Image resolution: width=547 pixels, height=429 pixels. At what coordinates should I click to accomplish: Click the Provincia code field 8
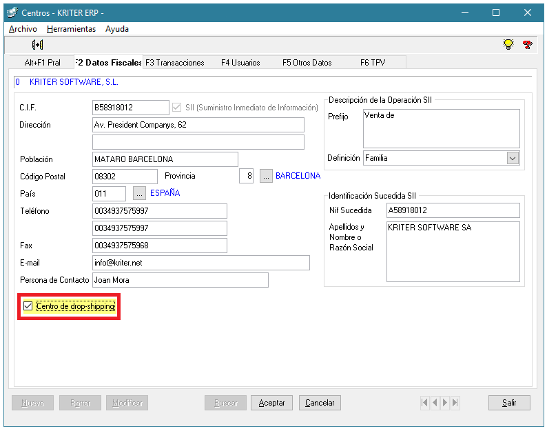pyautogui.click(x=247, y=176)
